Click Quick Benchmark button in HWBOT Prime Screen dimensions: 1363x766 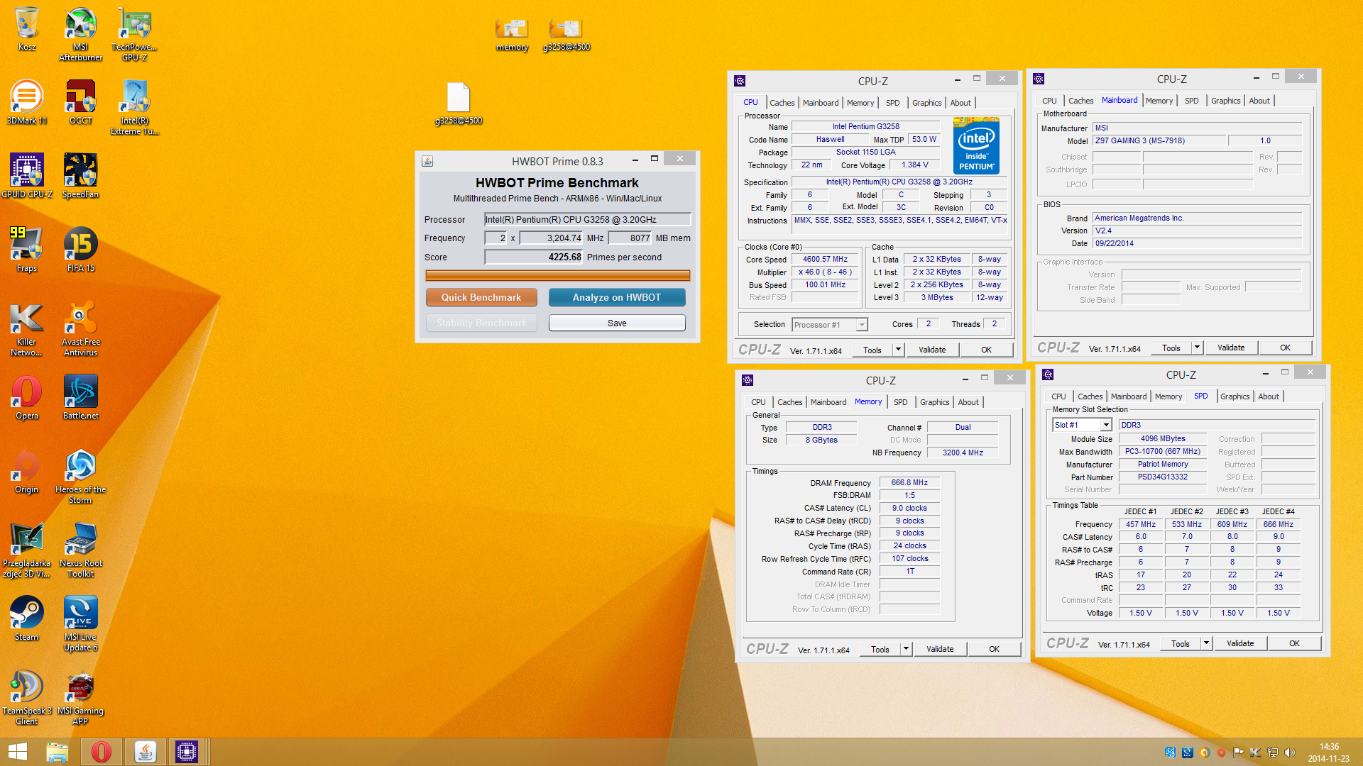click(x=481, y=297)
